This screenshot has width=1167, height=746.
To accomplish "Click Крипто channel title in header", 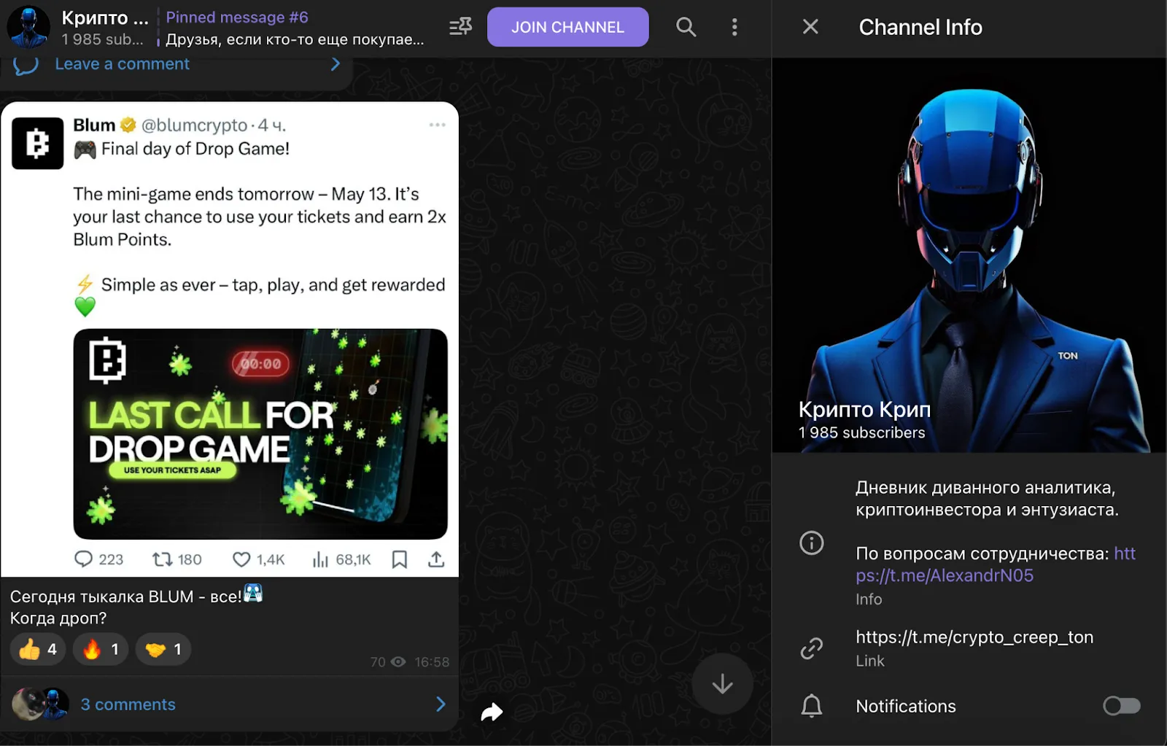I will pyautogui.click(x=105, y=18).
